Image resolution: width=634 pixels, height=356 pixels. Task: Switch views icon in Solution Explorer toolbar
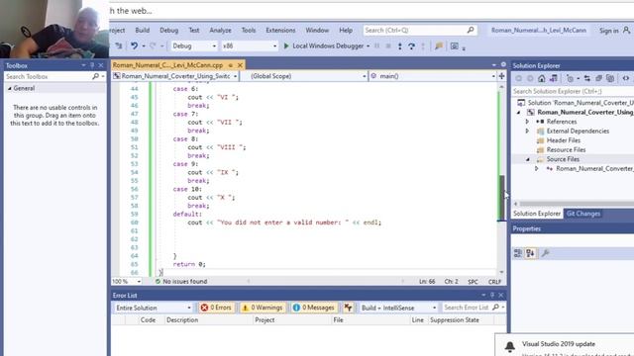[553, 78]
